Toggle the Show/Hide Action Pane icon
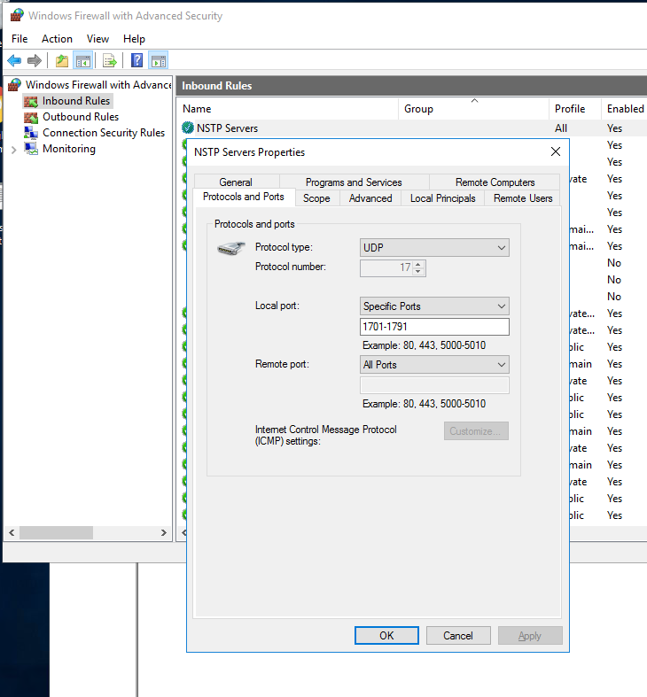The height and width of the screenshot is (697, 647). [159, 61]
